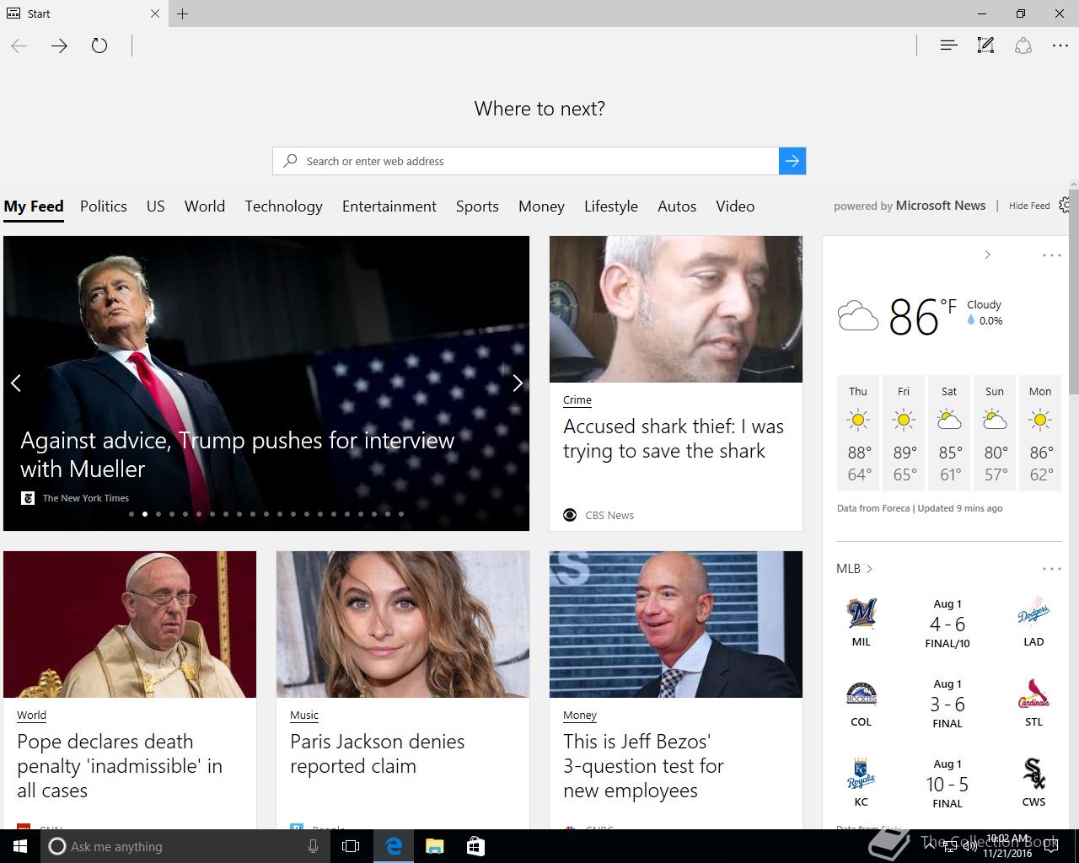The height and width of the screenshot is (863, 1079).
Task: Switch to the Entertainment tab
Action: tap(389, 206)
